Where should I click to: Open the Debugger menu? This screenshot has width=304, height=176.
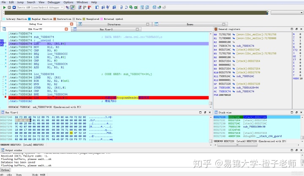click(54, 2)
